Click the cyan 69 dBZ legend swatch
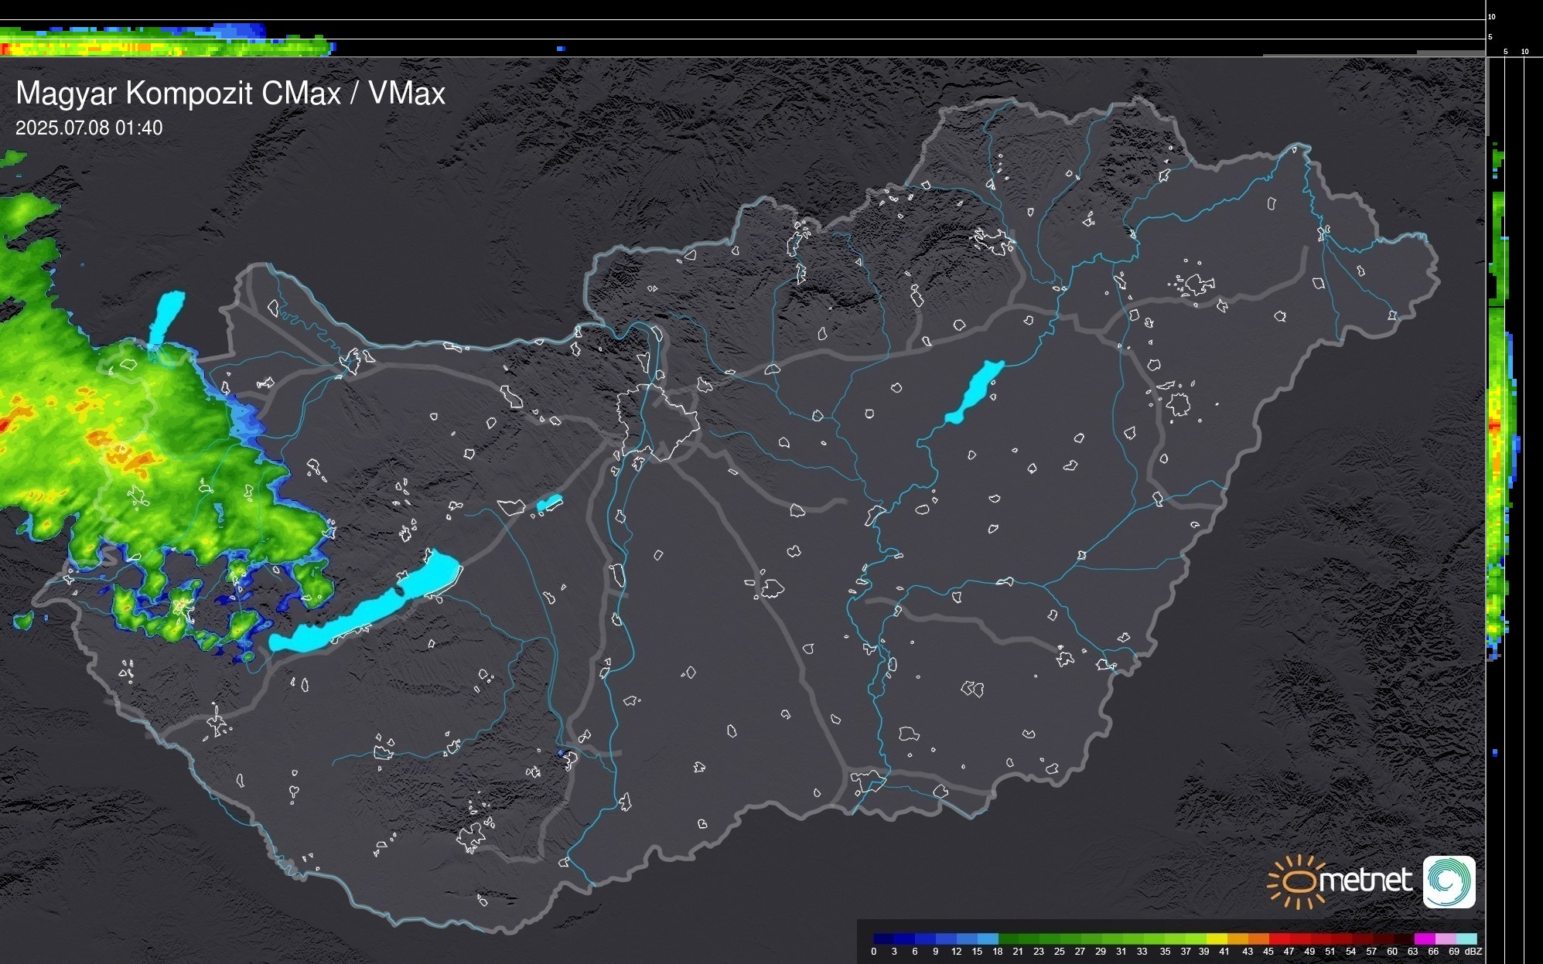The image size is (1543, 964). 1466,938
